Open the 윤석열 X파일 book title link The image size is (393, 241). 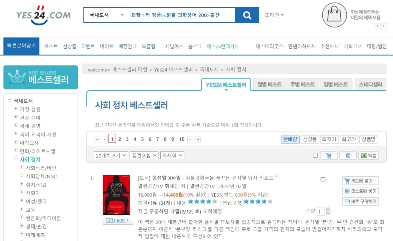167,178
